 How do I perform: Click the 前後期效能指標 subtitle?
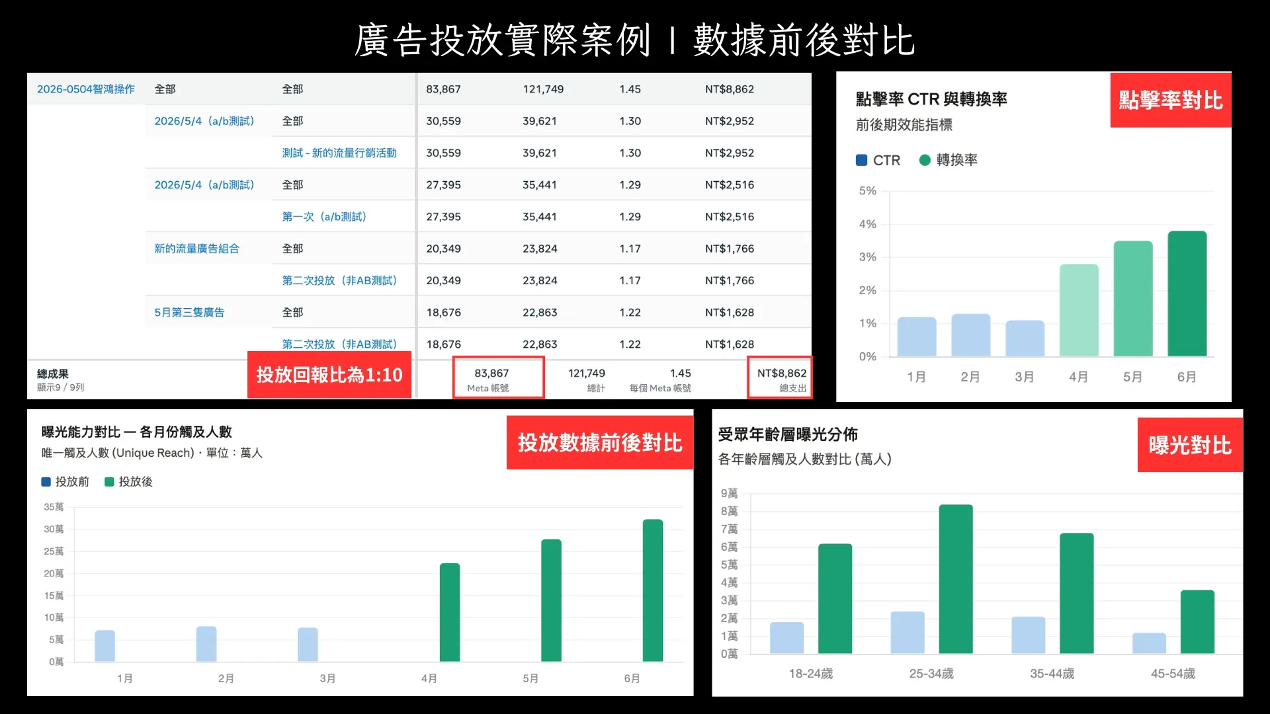pos(904,124)
